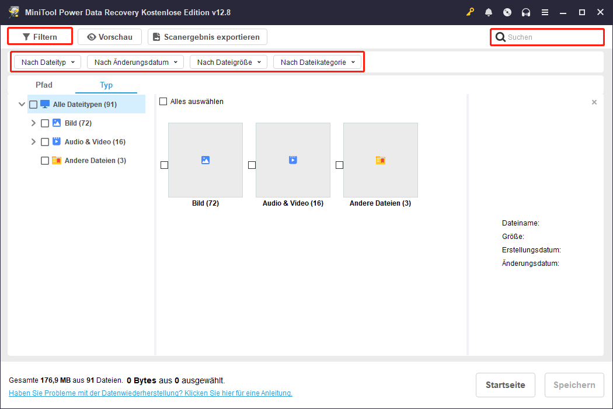613x409 pixels.
Task: Click the Audio & Video (16) thumbnail
Action: pos(292,160)
